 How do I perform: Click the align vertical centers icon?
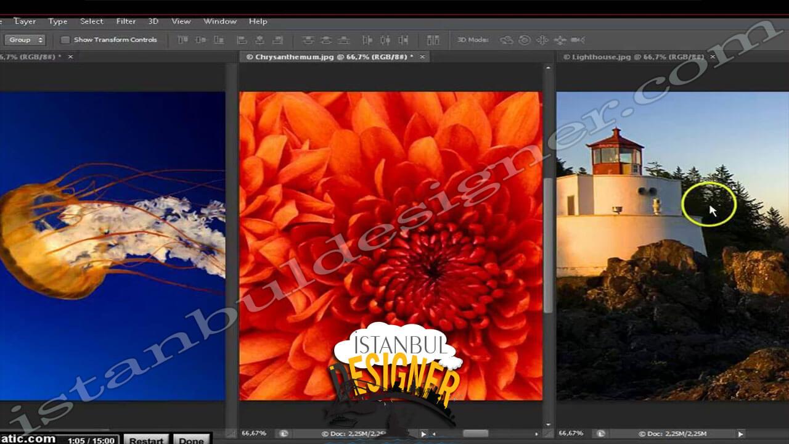click(201, 40)
